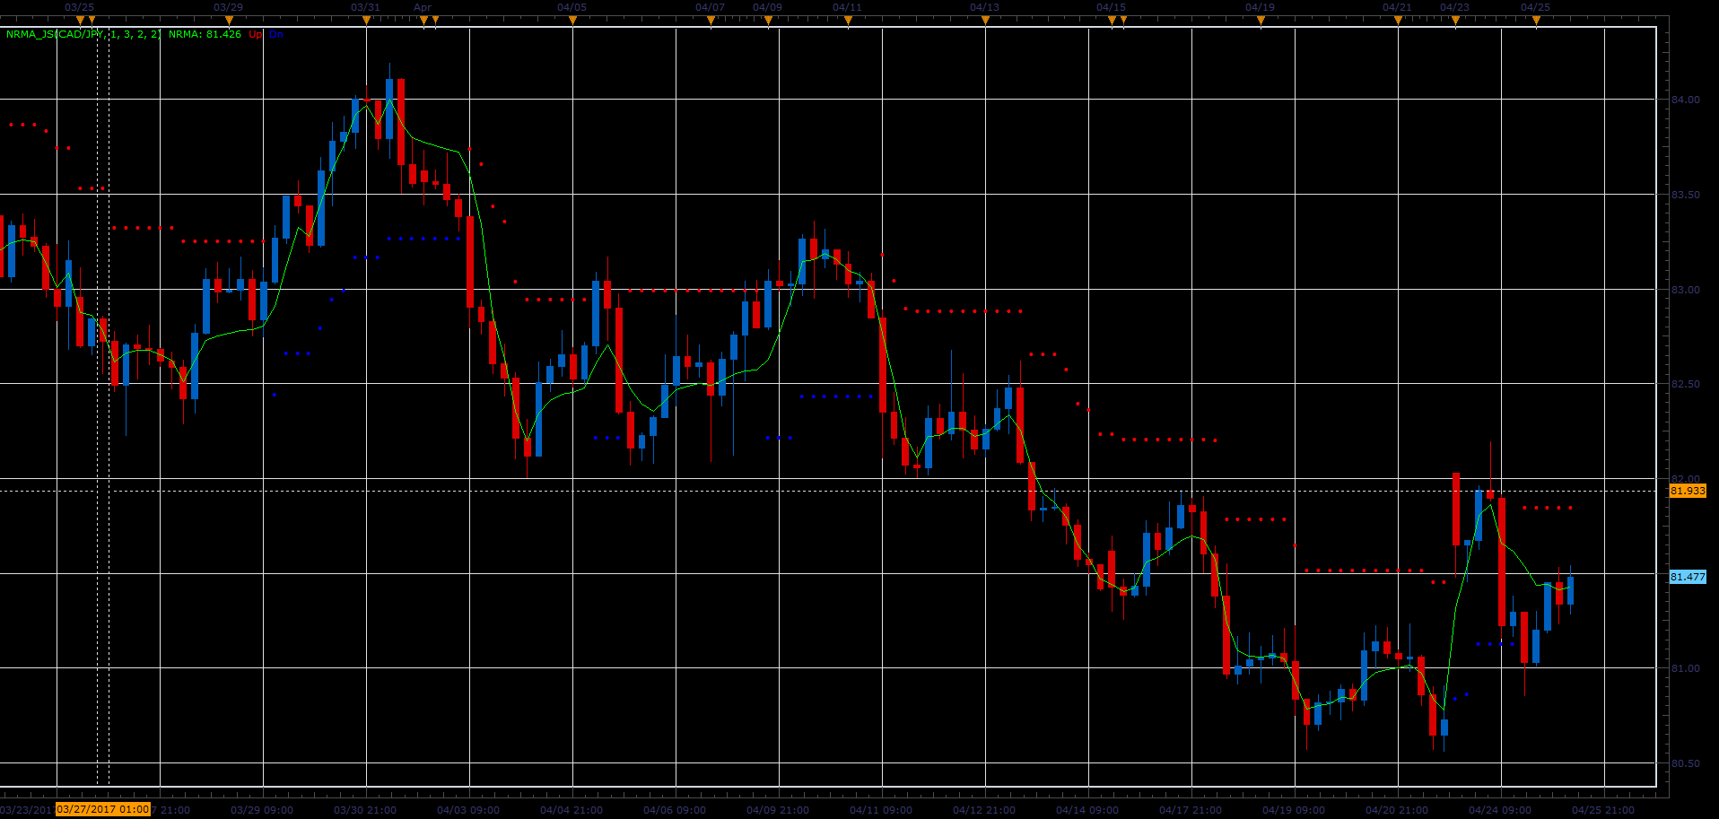
Task: Click the Apr month label on top axis
Action: click(423, 7)
